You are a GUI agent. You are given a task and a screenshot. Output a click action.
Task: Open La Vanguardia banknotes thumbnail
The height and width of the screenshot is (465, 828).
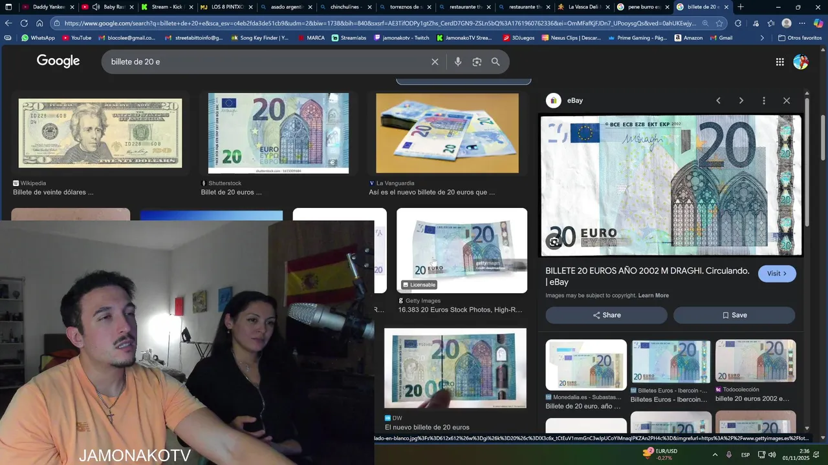coord(447,133)
